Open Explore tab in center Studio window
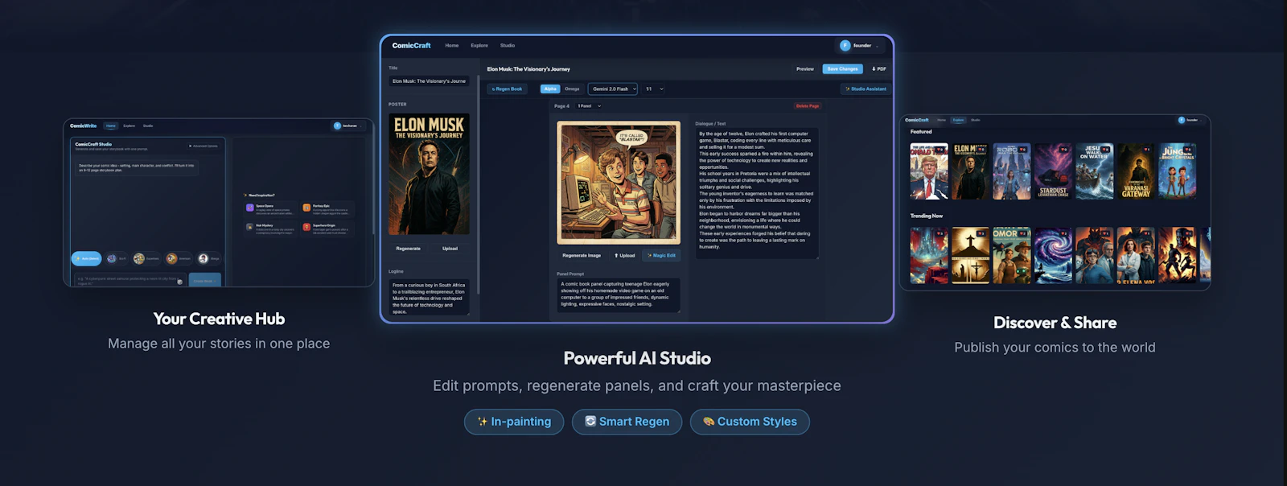This screenshot has height=486, width=1287. (x=479, y=46)
